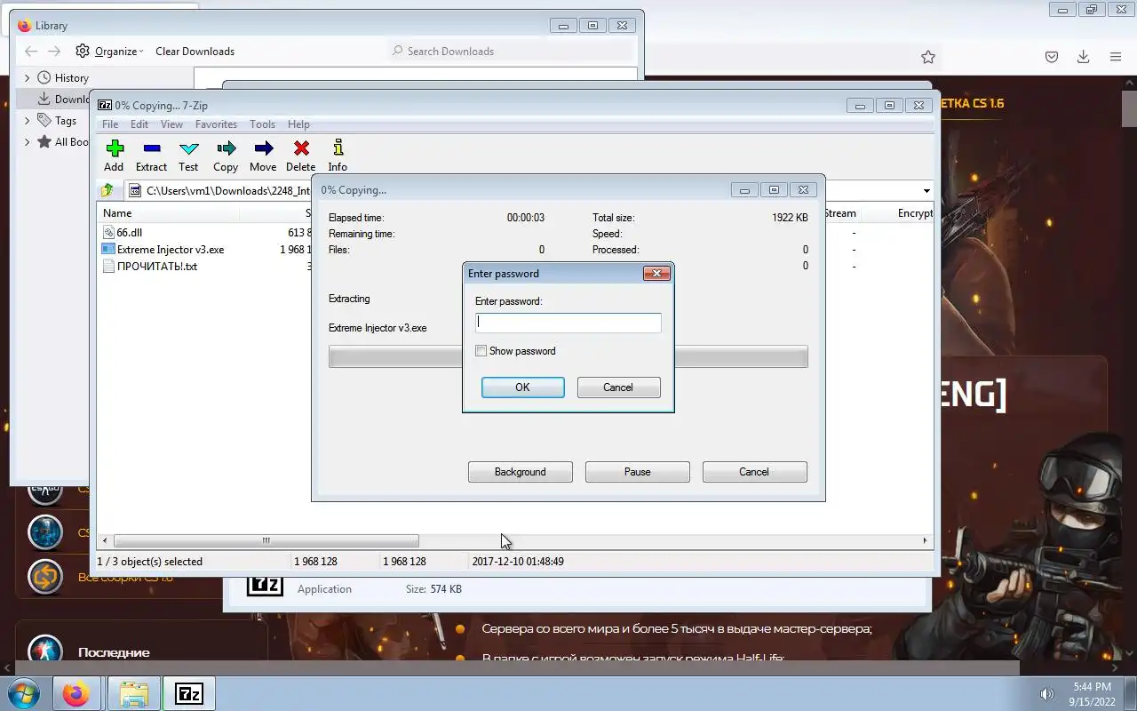This screenshot has width=1137, height=711.
Task: Click the speaker volume tray icon
Action: pos(1046,694)
